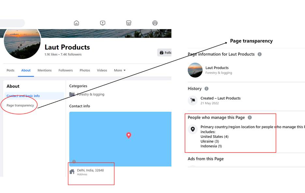Click the red map location pin
The height and width of the screenshot is (193, 305).
point(129,135)
